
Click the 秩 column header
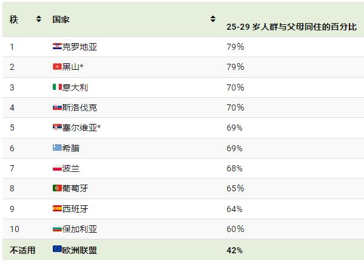[x=14, y=19]
